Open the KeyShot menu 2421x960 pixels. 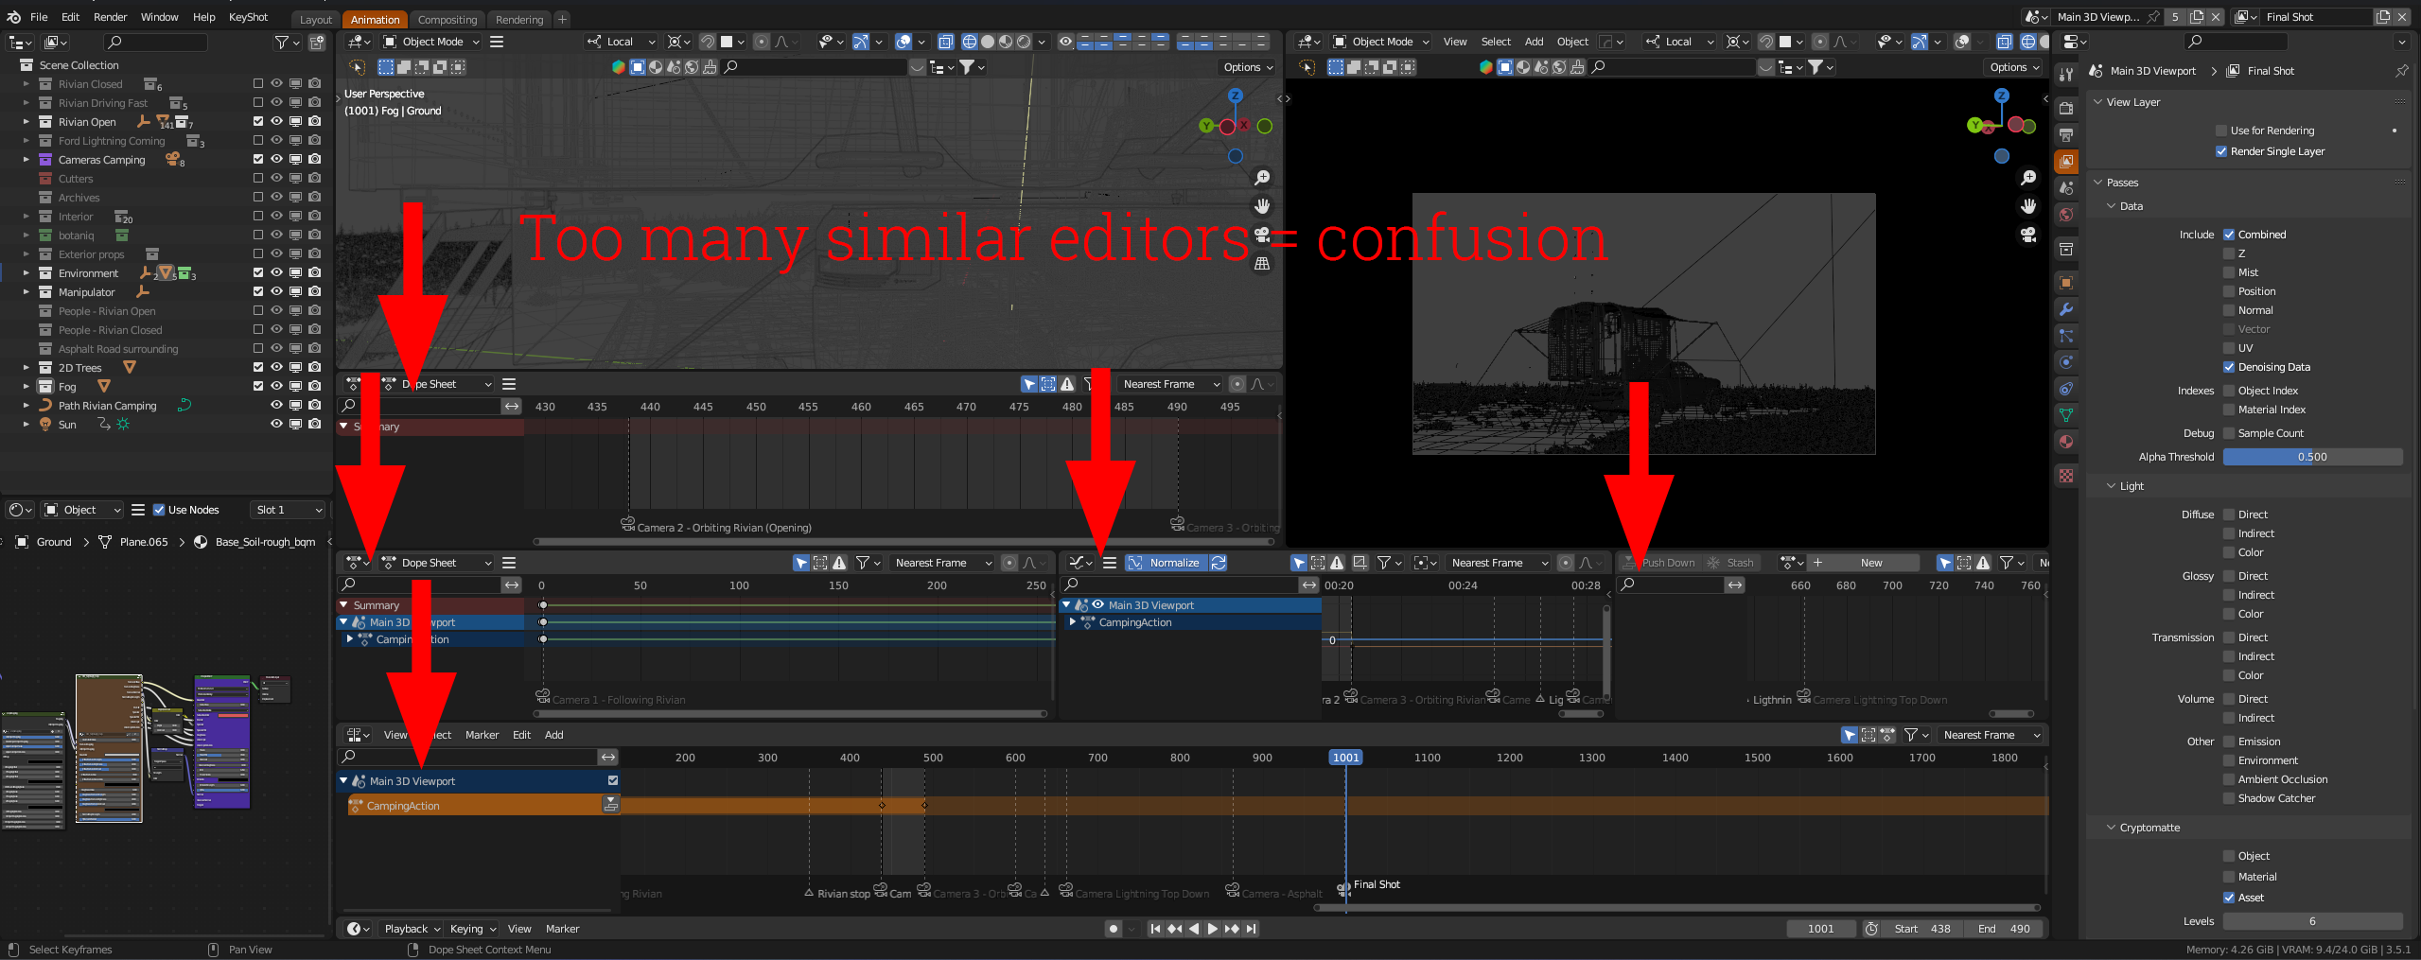click(248, 17)
